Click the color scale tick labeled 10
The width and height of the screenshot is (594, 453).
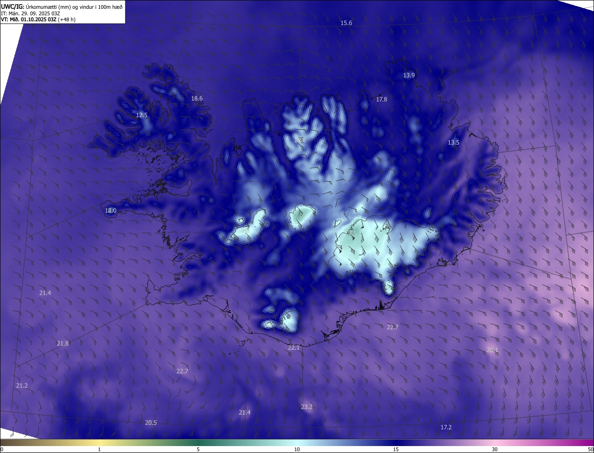[x=297, y=449]
